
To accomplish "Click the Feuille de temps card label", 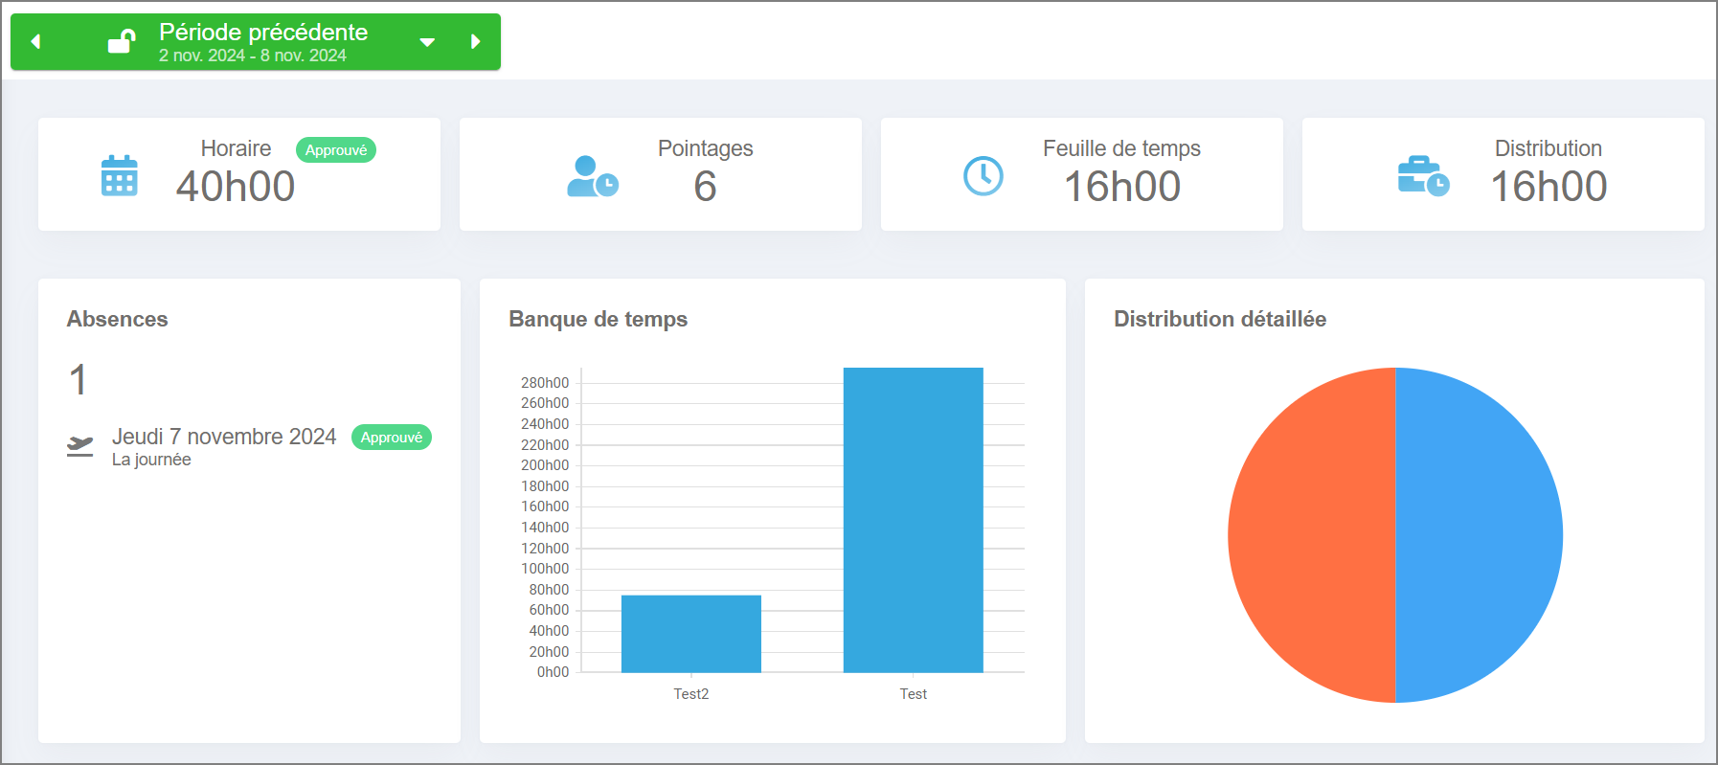I will [x=1122, y=148].
